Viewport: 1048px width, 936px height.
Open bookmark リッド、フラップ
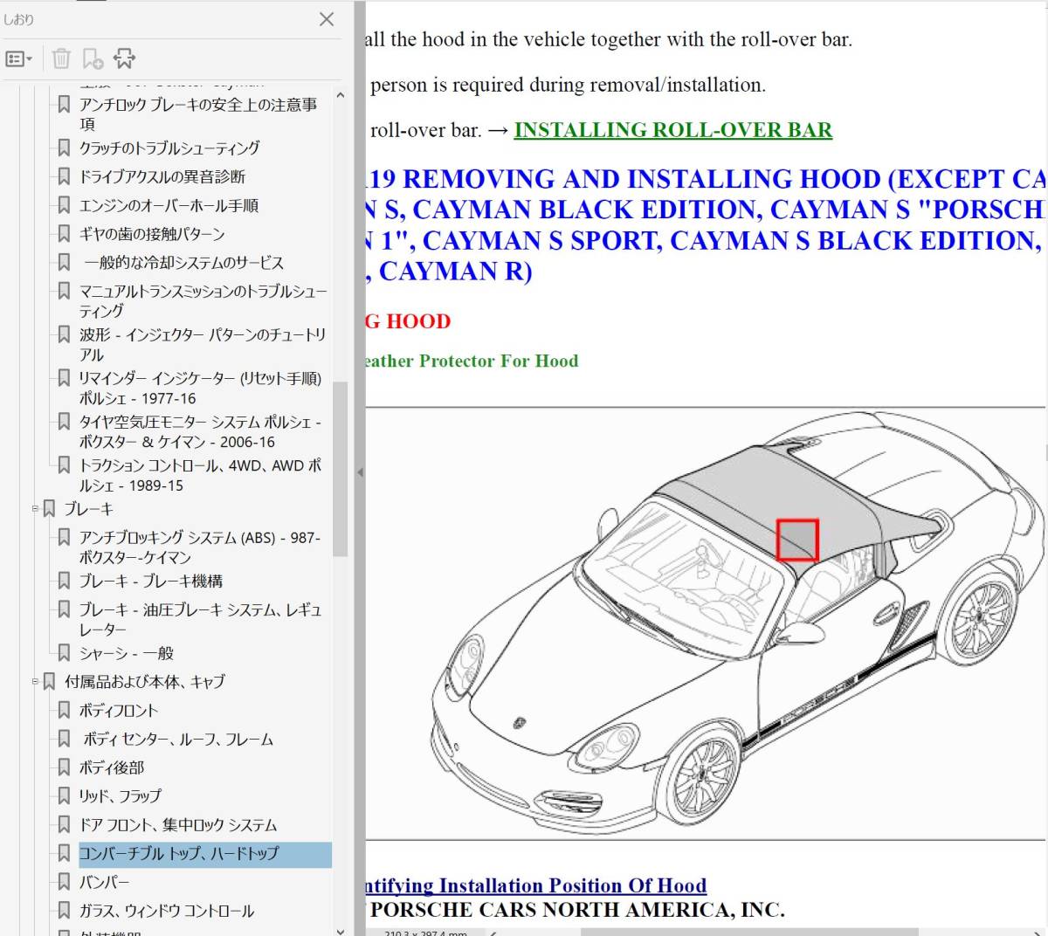121,796
